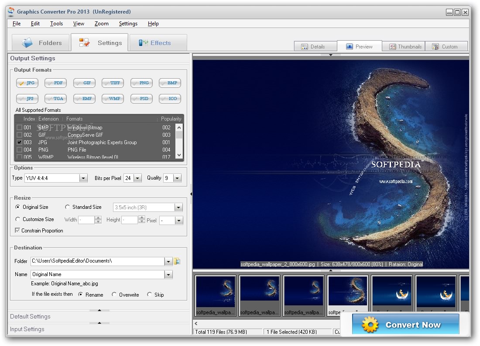Open the output Name dropdown

(168, 275)
